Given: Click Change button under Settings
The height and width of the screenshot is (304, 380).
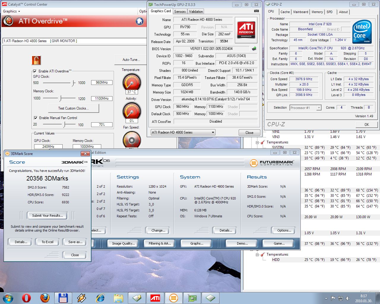Looking at the screenshot, I should point(158,230).
